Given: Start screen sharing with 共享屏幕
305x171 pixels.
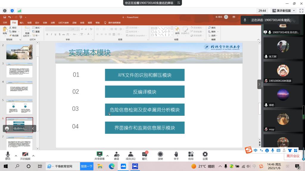Looking at the screenshot, I should click(99, 156).
